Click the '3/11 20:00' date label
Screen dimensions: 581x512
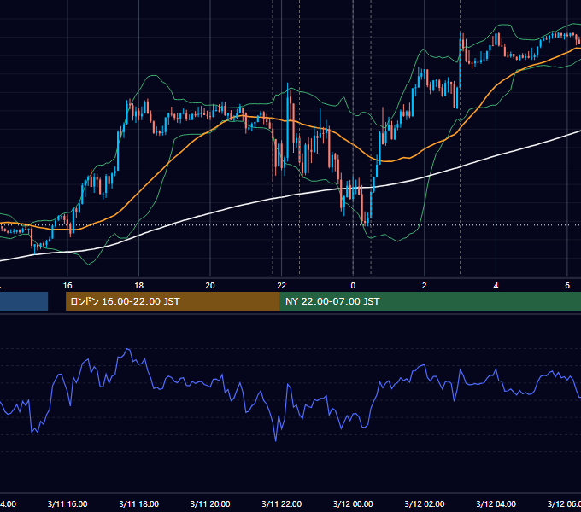click(210, 503)
